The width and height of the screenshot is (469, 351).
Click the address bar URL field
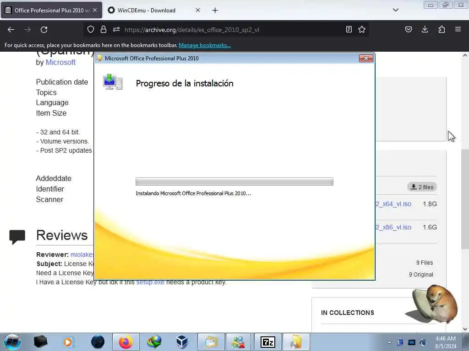coord(227,30)
